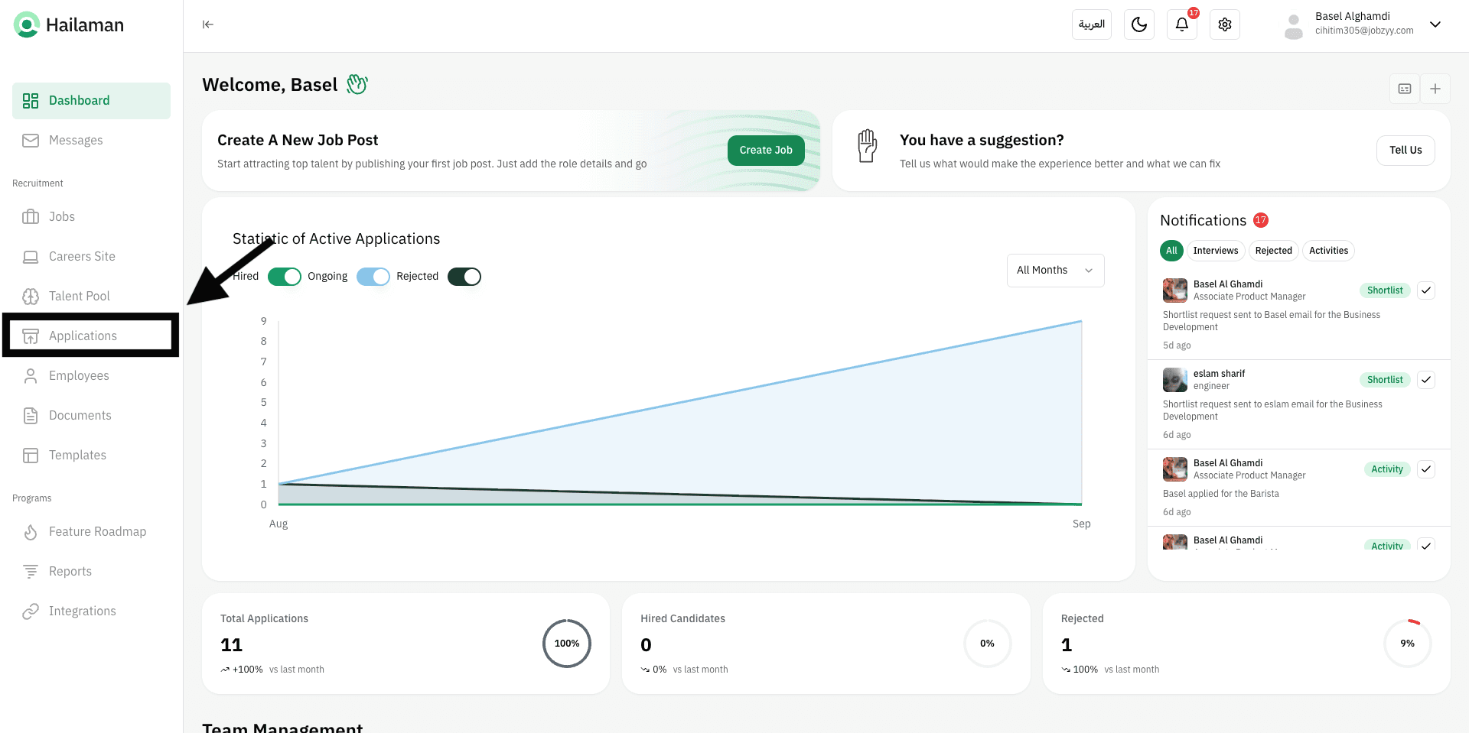
Task: Click the Hailaman logo
Action: point(69,25)
